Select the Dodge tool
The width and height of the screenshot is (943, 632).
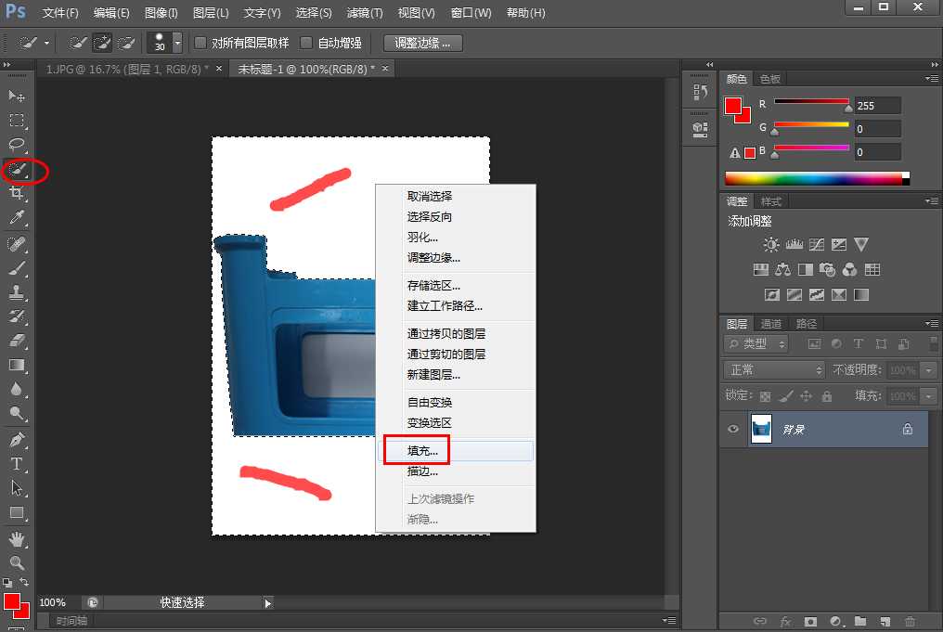click(16, 413)
